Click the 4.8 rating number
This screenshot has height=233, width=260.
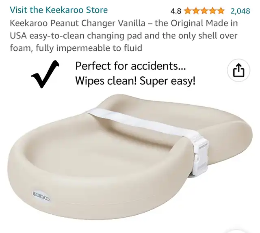[176, 11]
